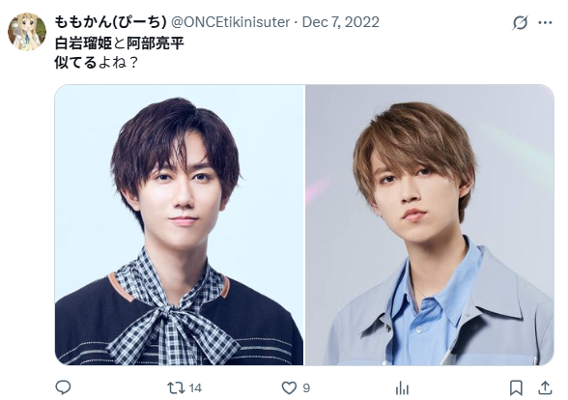
Task: Open the Grok explain icon
Action: click(520, 23)
